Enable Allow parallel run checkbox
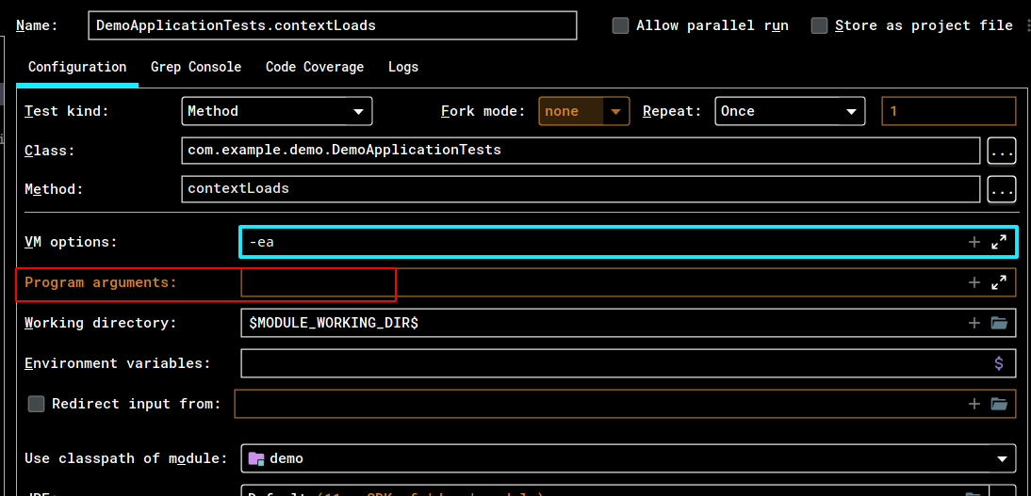 pyautogui.click(x=620, y=25)
